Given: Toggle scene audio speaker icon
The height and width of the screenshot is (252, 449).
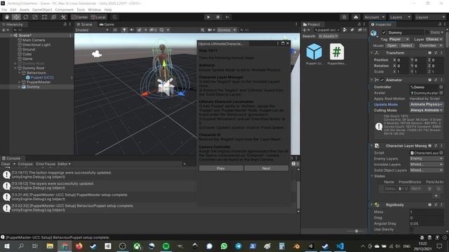Looking at the screenshot, I should click(132, 29).
